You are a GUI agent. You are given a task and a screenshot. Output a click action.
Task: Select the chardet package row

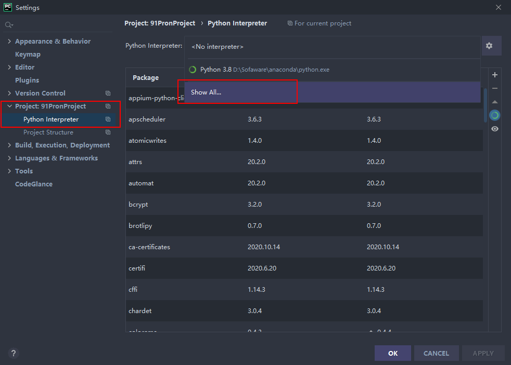point(304,310)
